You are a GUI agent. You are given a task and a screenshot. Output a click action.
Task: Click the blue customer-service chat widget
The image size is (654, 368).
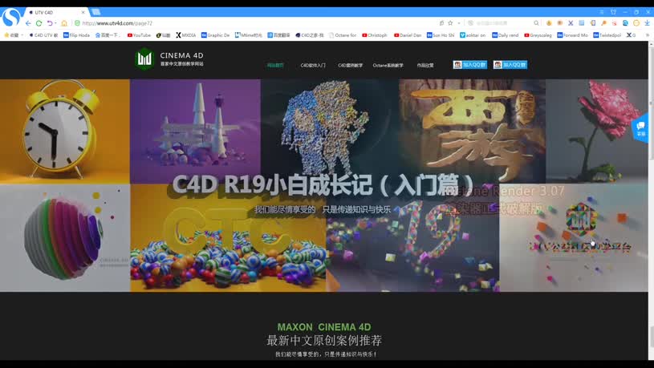[x=640, y=128]
